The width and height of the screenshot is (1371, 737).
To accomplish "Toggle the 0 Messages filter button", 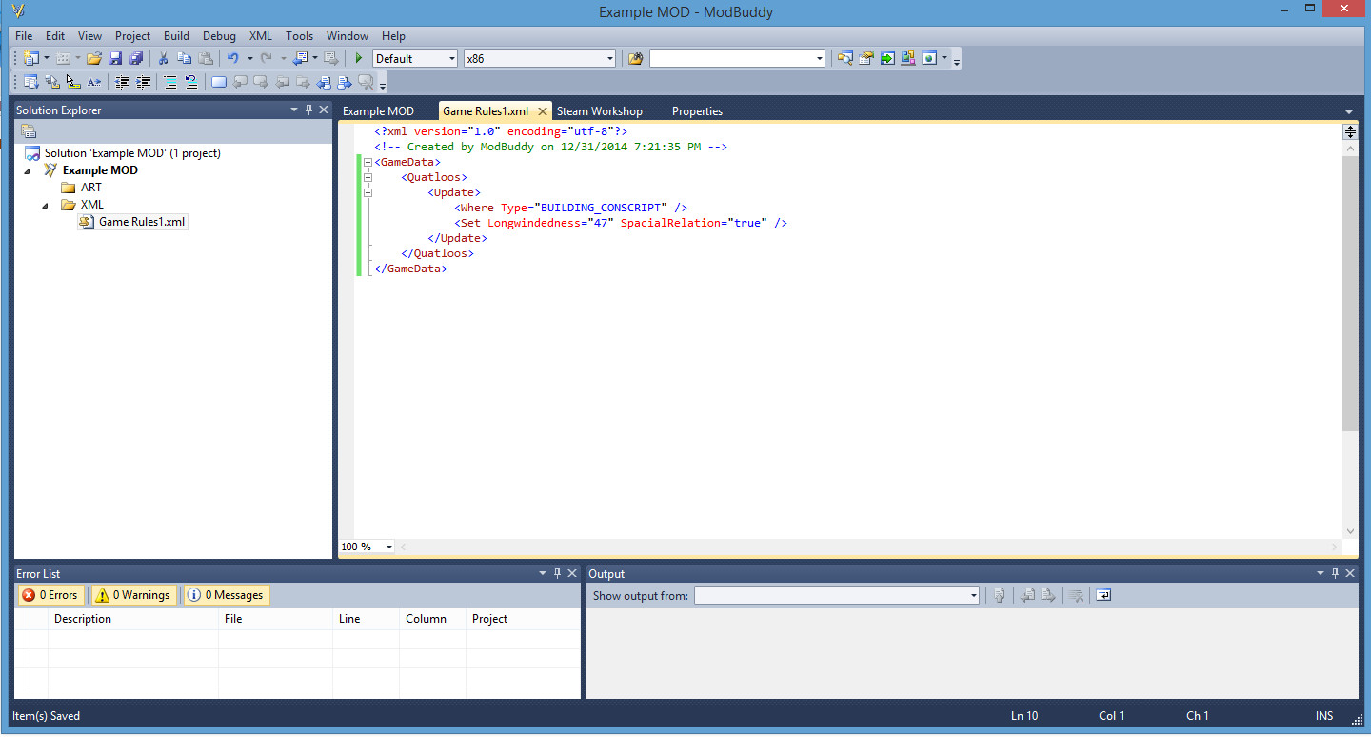I will tap(227, 595).
